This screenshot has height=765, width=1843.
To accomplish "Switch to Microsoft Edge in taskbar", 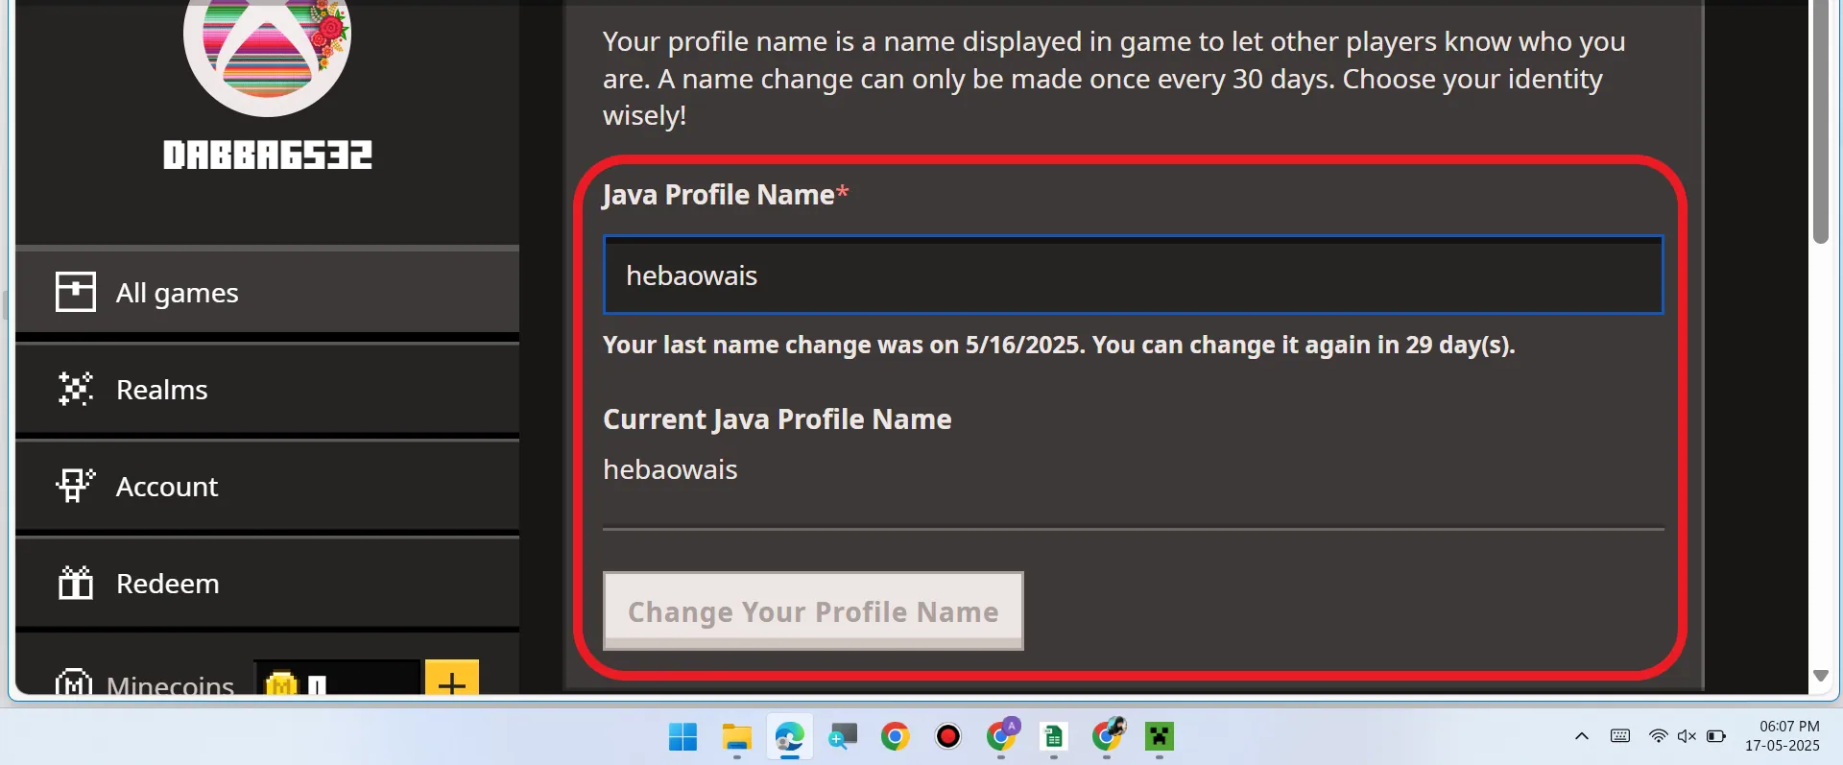I will pyautogui.click(x=789, y=737).
